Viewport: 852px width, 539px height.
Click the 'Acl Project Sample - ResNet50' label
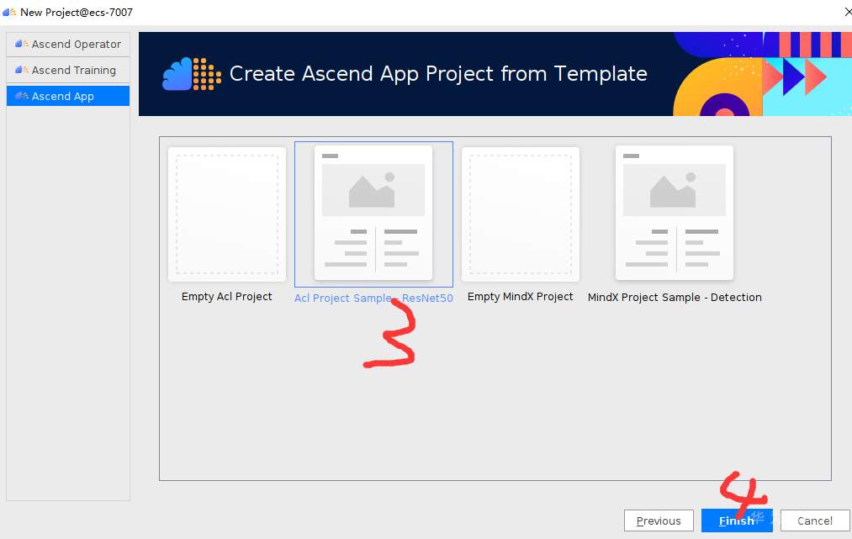(x=373, y=299)
